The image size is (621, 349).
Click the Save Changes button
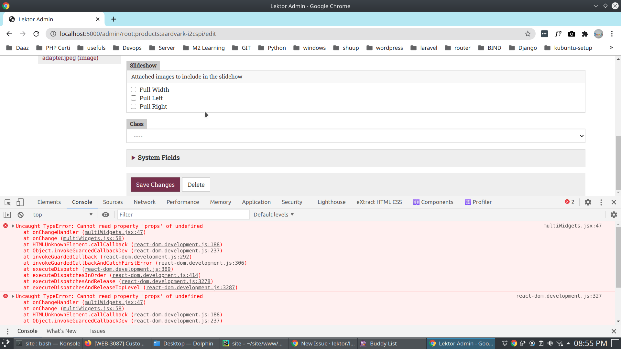tap(155, 185)
